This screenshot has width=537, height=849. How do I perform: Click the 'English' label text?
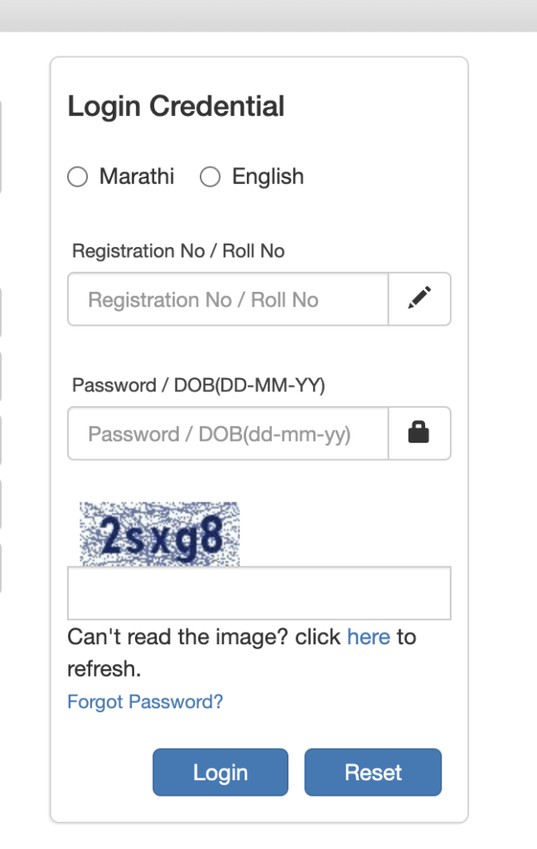[268, 177]
